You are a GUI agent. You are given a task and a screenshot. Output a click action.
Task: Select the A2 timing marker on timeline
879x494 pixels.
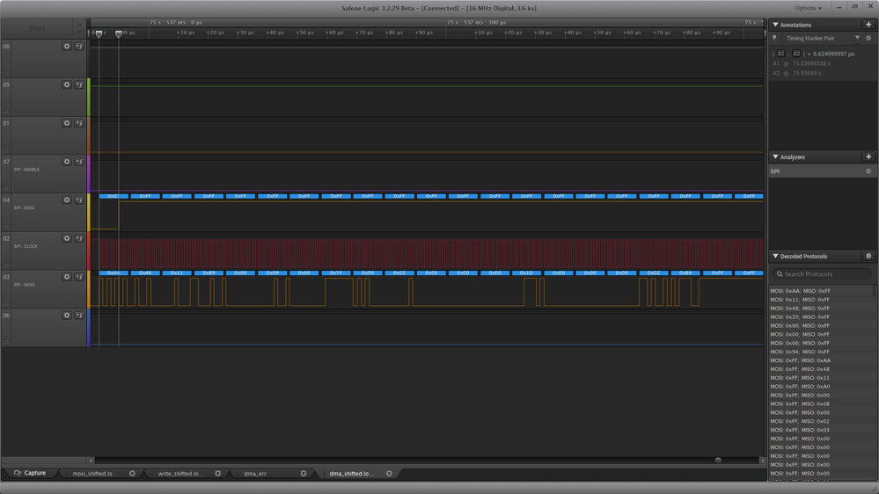point(118,34)
